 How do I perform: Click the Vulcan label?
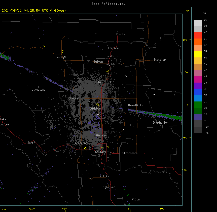click(x=137, y=199)
